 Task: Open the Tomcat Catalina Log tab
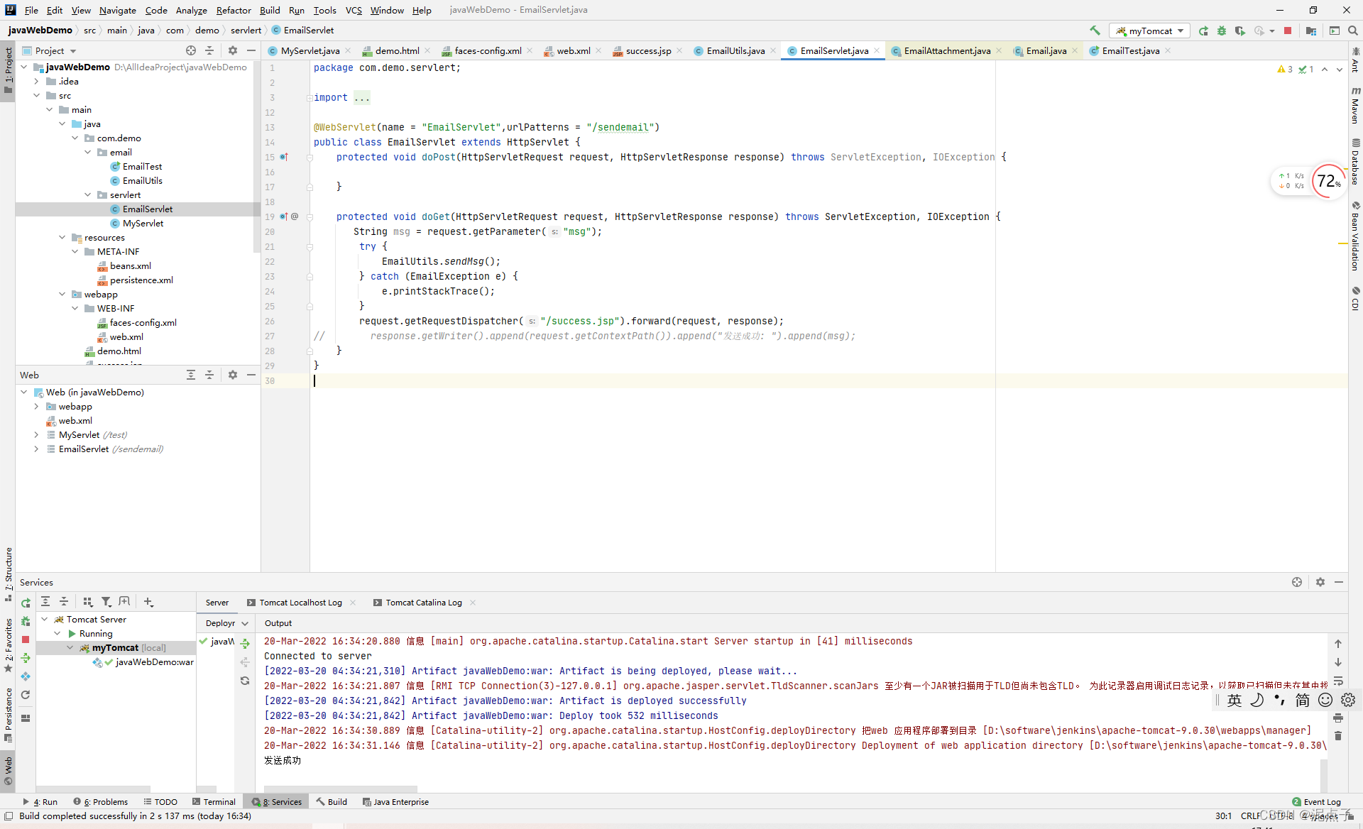(424, 602)
